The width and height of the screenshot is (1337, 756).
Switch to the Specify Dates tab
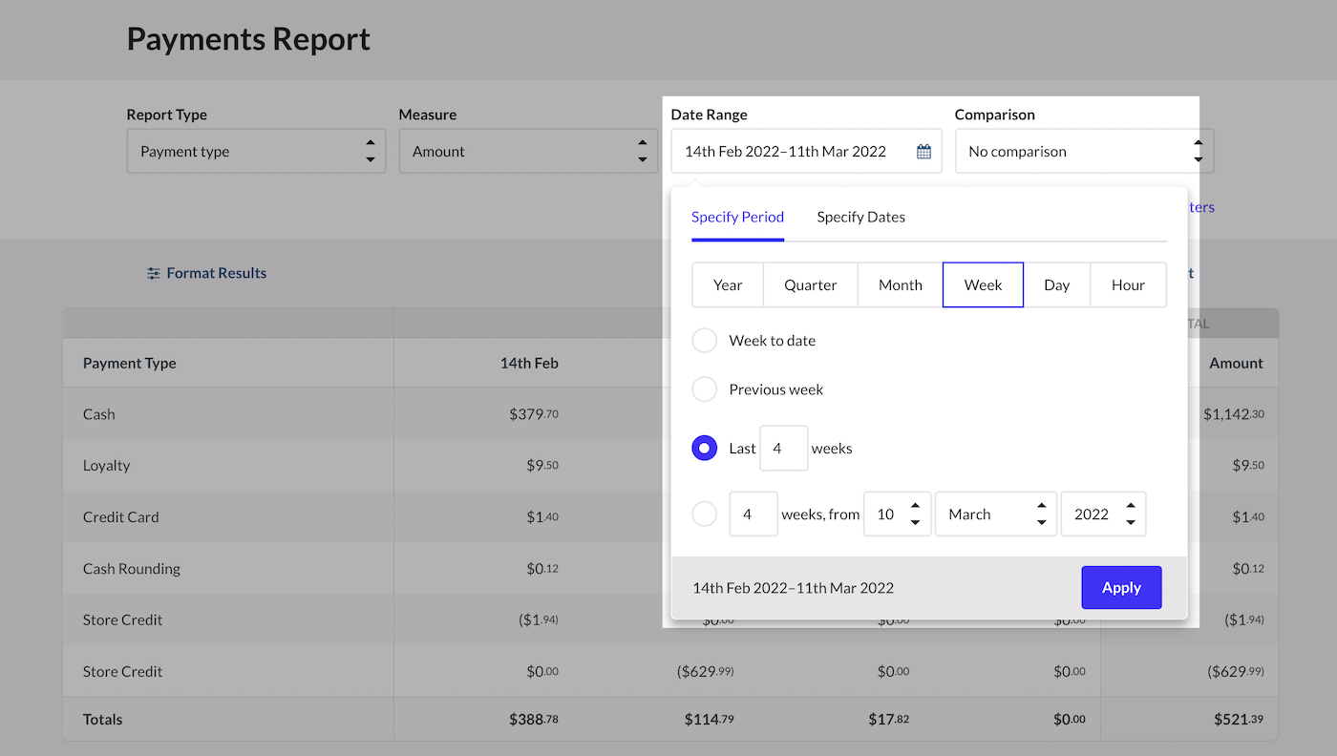click(860, 217)
